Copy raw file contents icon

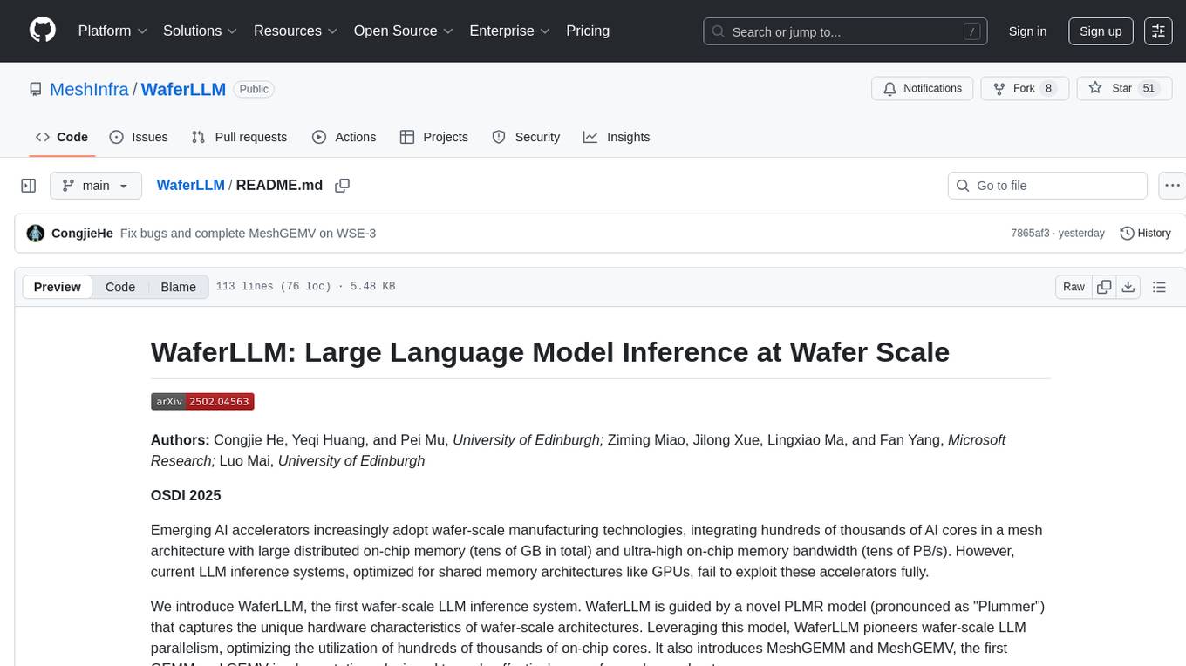tap(1104, 287)
